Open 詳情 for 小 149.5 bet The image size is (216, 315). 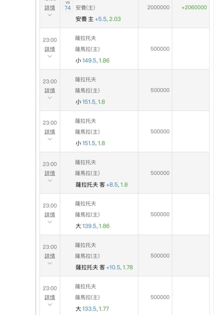coord(50,49)
